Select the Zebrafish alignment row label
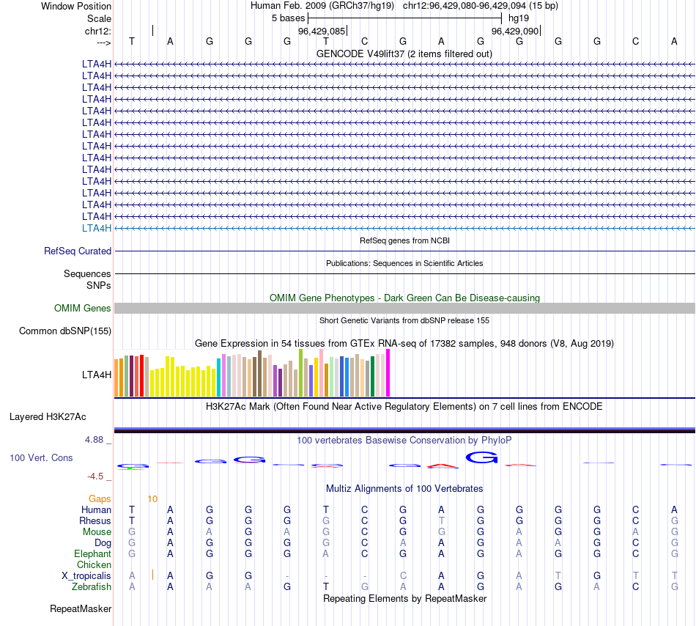 [x=92, y=587]
